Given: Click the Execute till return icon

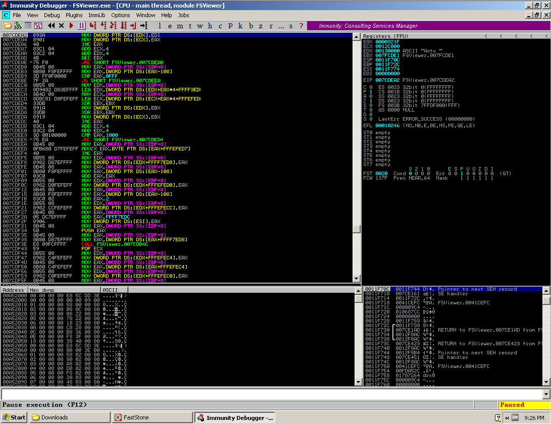Looking at the screenshot, I should pos(133,26).
